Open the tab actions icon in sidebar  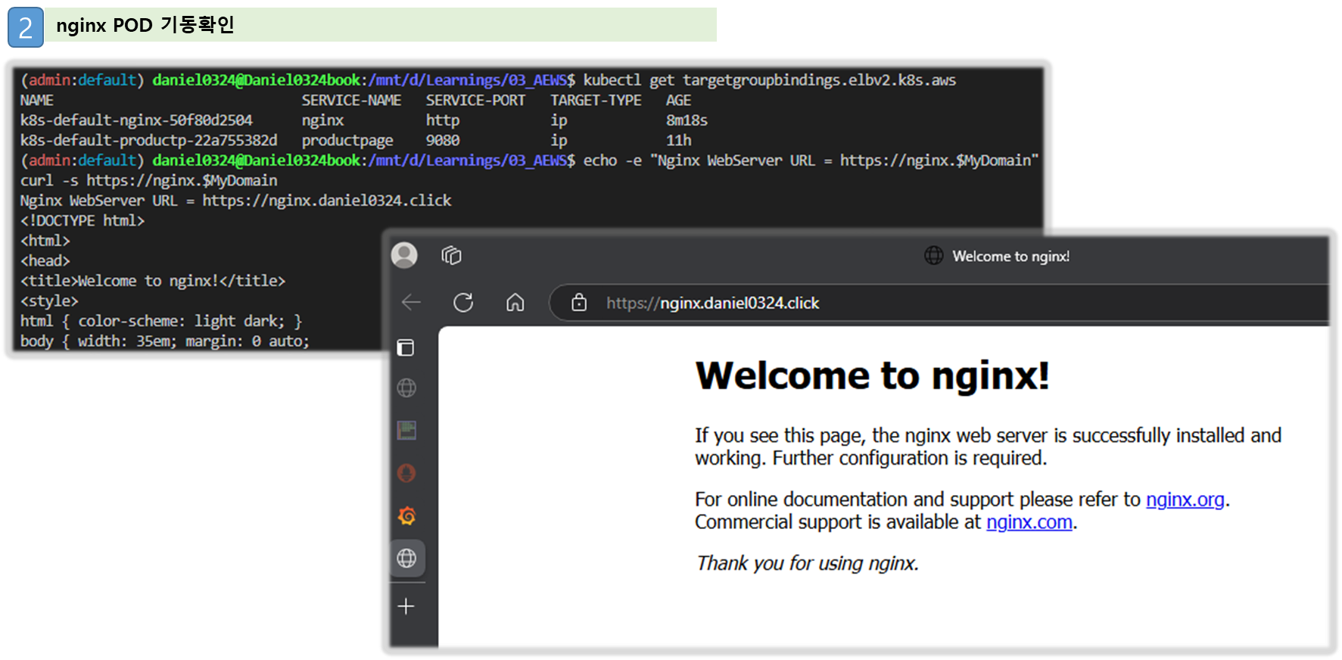(406, 347)
